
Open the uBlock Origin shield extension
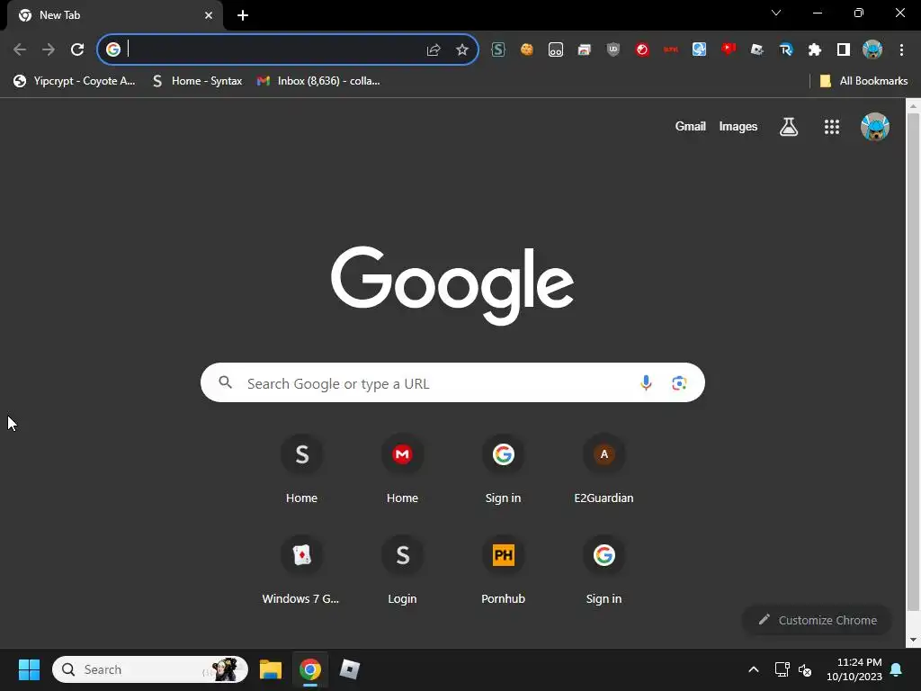[x=613, y=49]
